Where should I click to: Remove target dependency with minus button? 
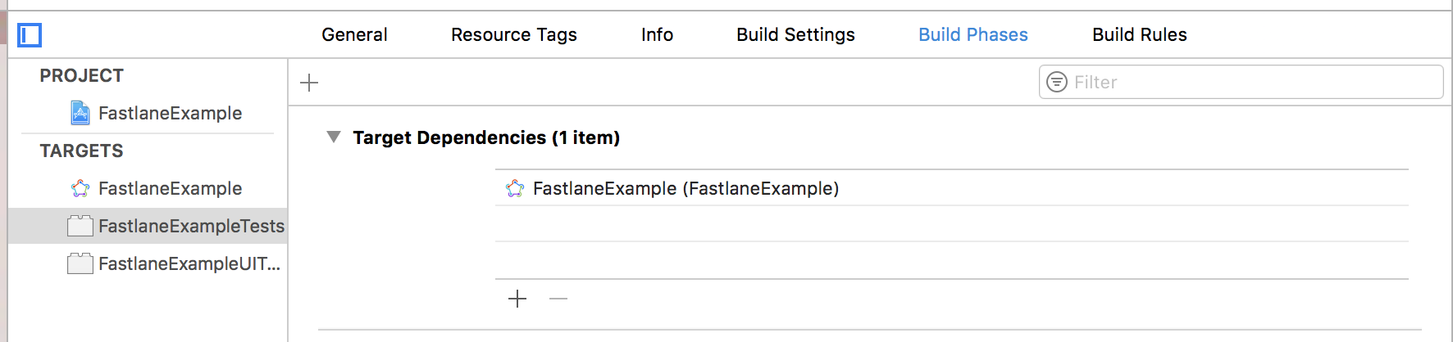(558, 299)
